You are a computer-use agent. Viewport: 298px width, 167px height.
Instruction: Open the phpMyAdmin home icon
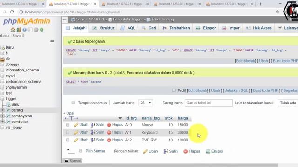point(13,30)
